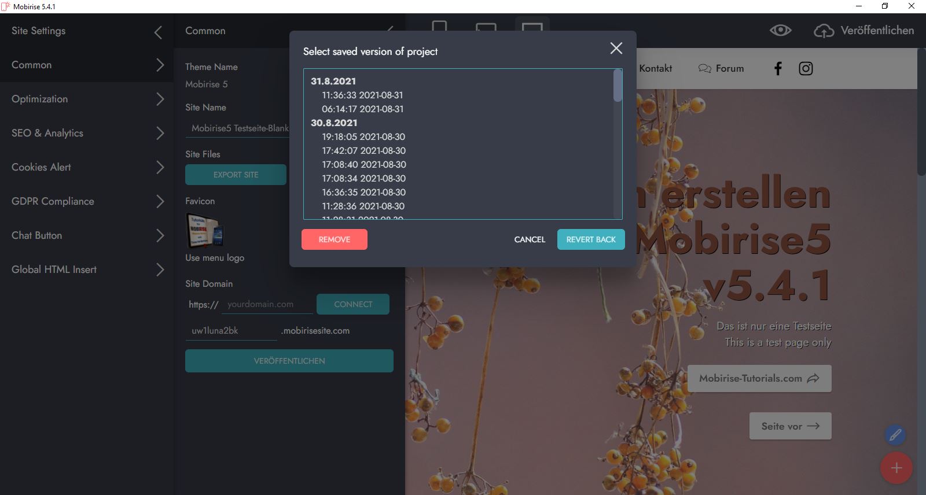Select version 19:18:05 2021-08-30
This screenshot has width=926, height=495.
(x=363, y=137)
